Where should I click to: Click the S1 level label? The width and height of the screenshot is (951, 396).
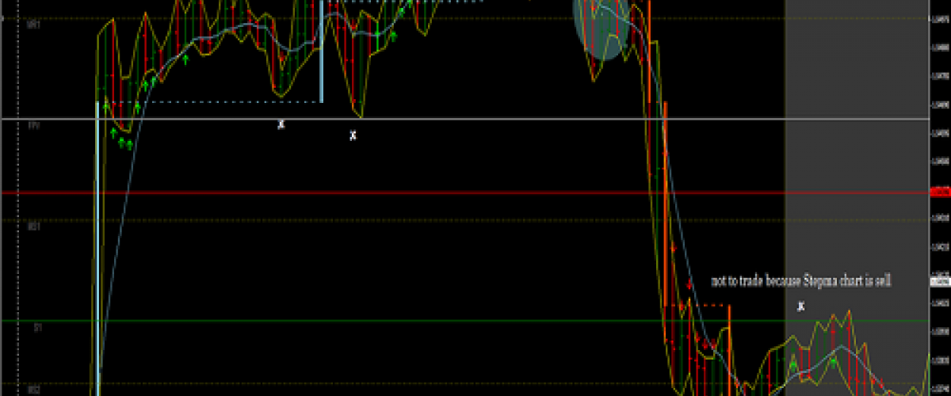[36, 326]
